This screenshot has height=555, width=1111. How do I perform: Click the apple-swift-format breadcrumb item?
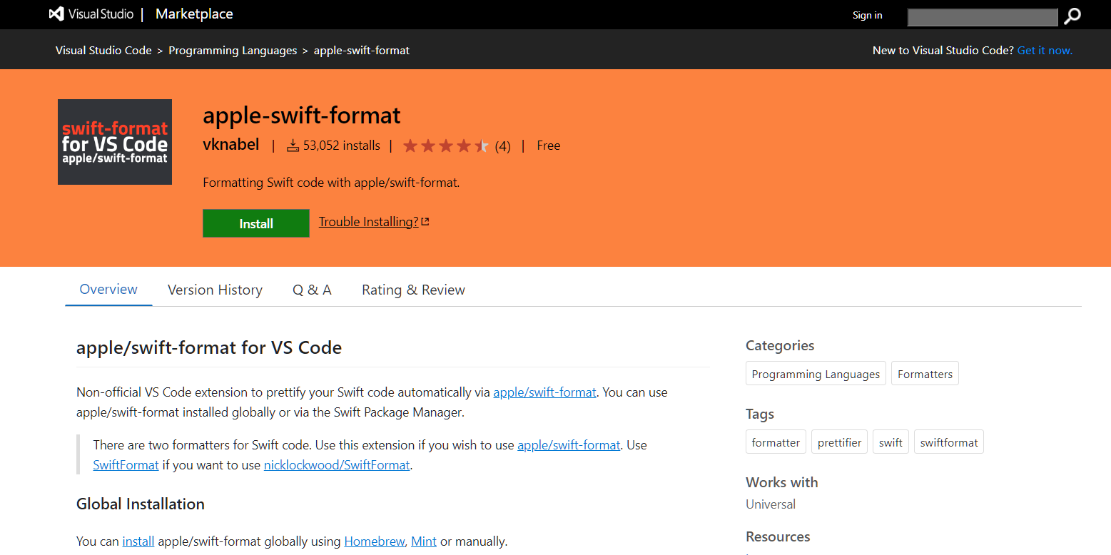[x=362, y=50]
